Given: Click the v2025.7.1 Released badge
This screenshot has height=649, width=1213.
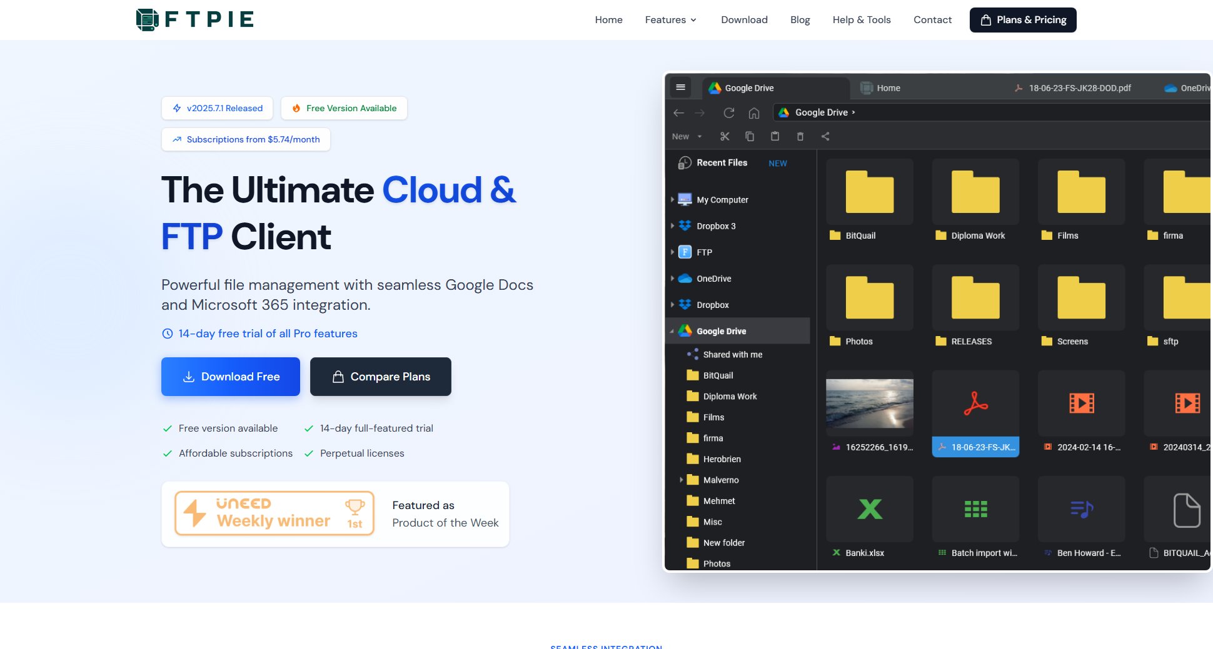Looking at the screenshot, I should [217, 108].
